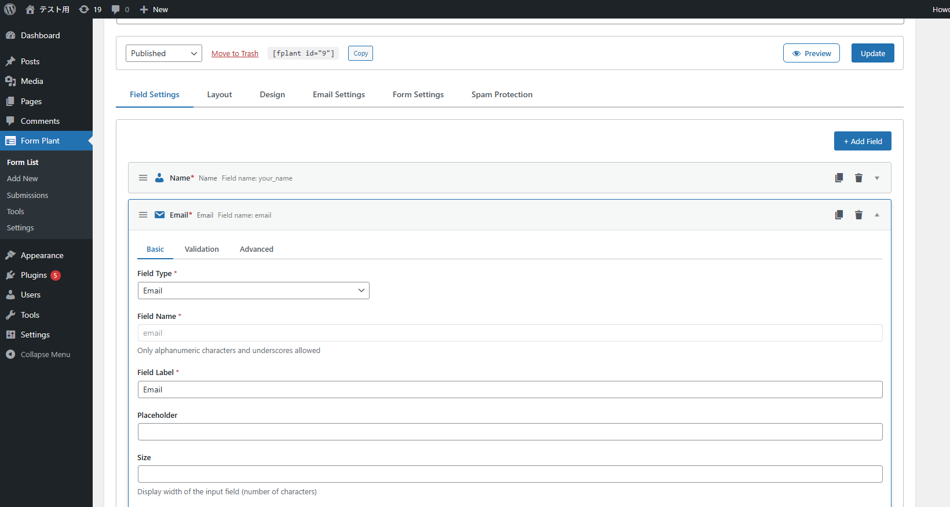This screenshot has height=507, width=950.
Task: Open the Appearance menu
Action: 46,255
